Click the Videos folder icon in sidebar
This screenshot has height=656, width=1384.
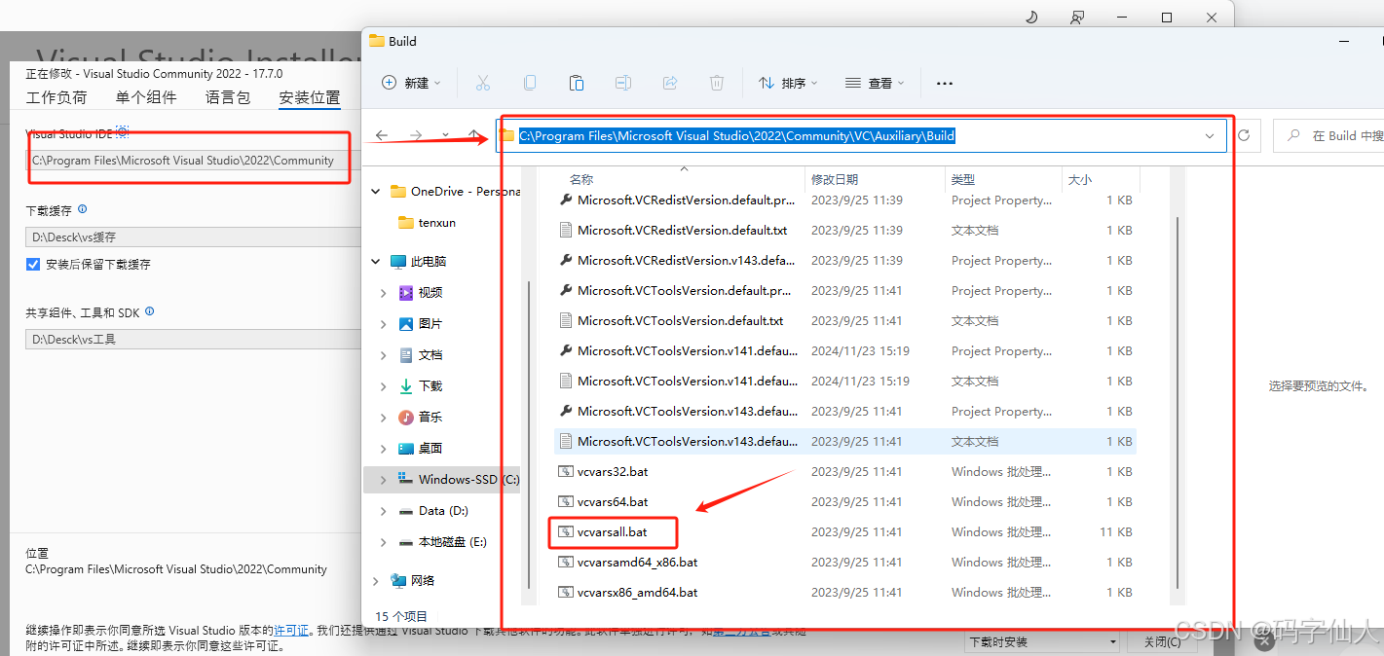[x=406, y=292]
